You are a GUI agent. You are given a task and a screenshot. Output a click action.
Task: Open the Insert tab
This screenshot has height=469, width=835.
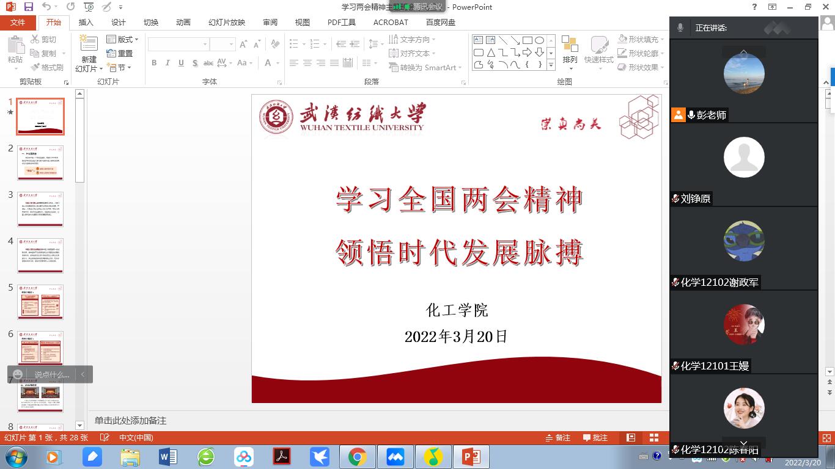(86, 23)
